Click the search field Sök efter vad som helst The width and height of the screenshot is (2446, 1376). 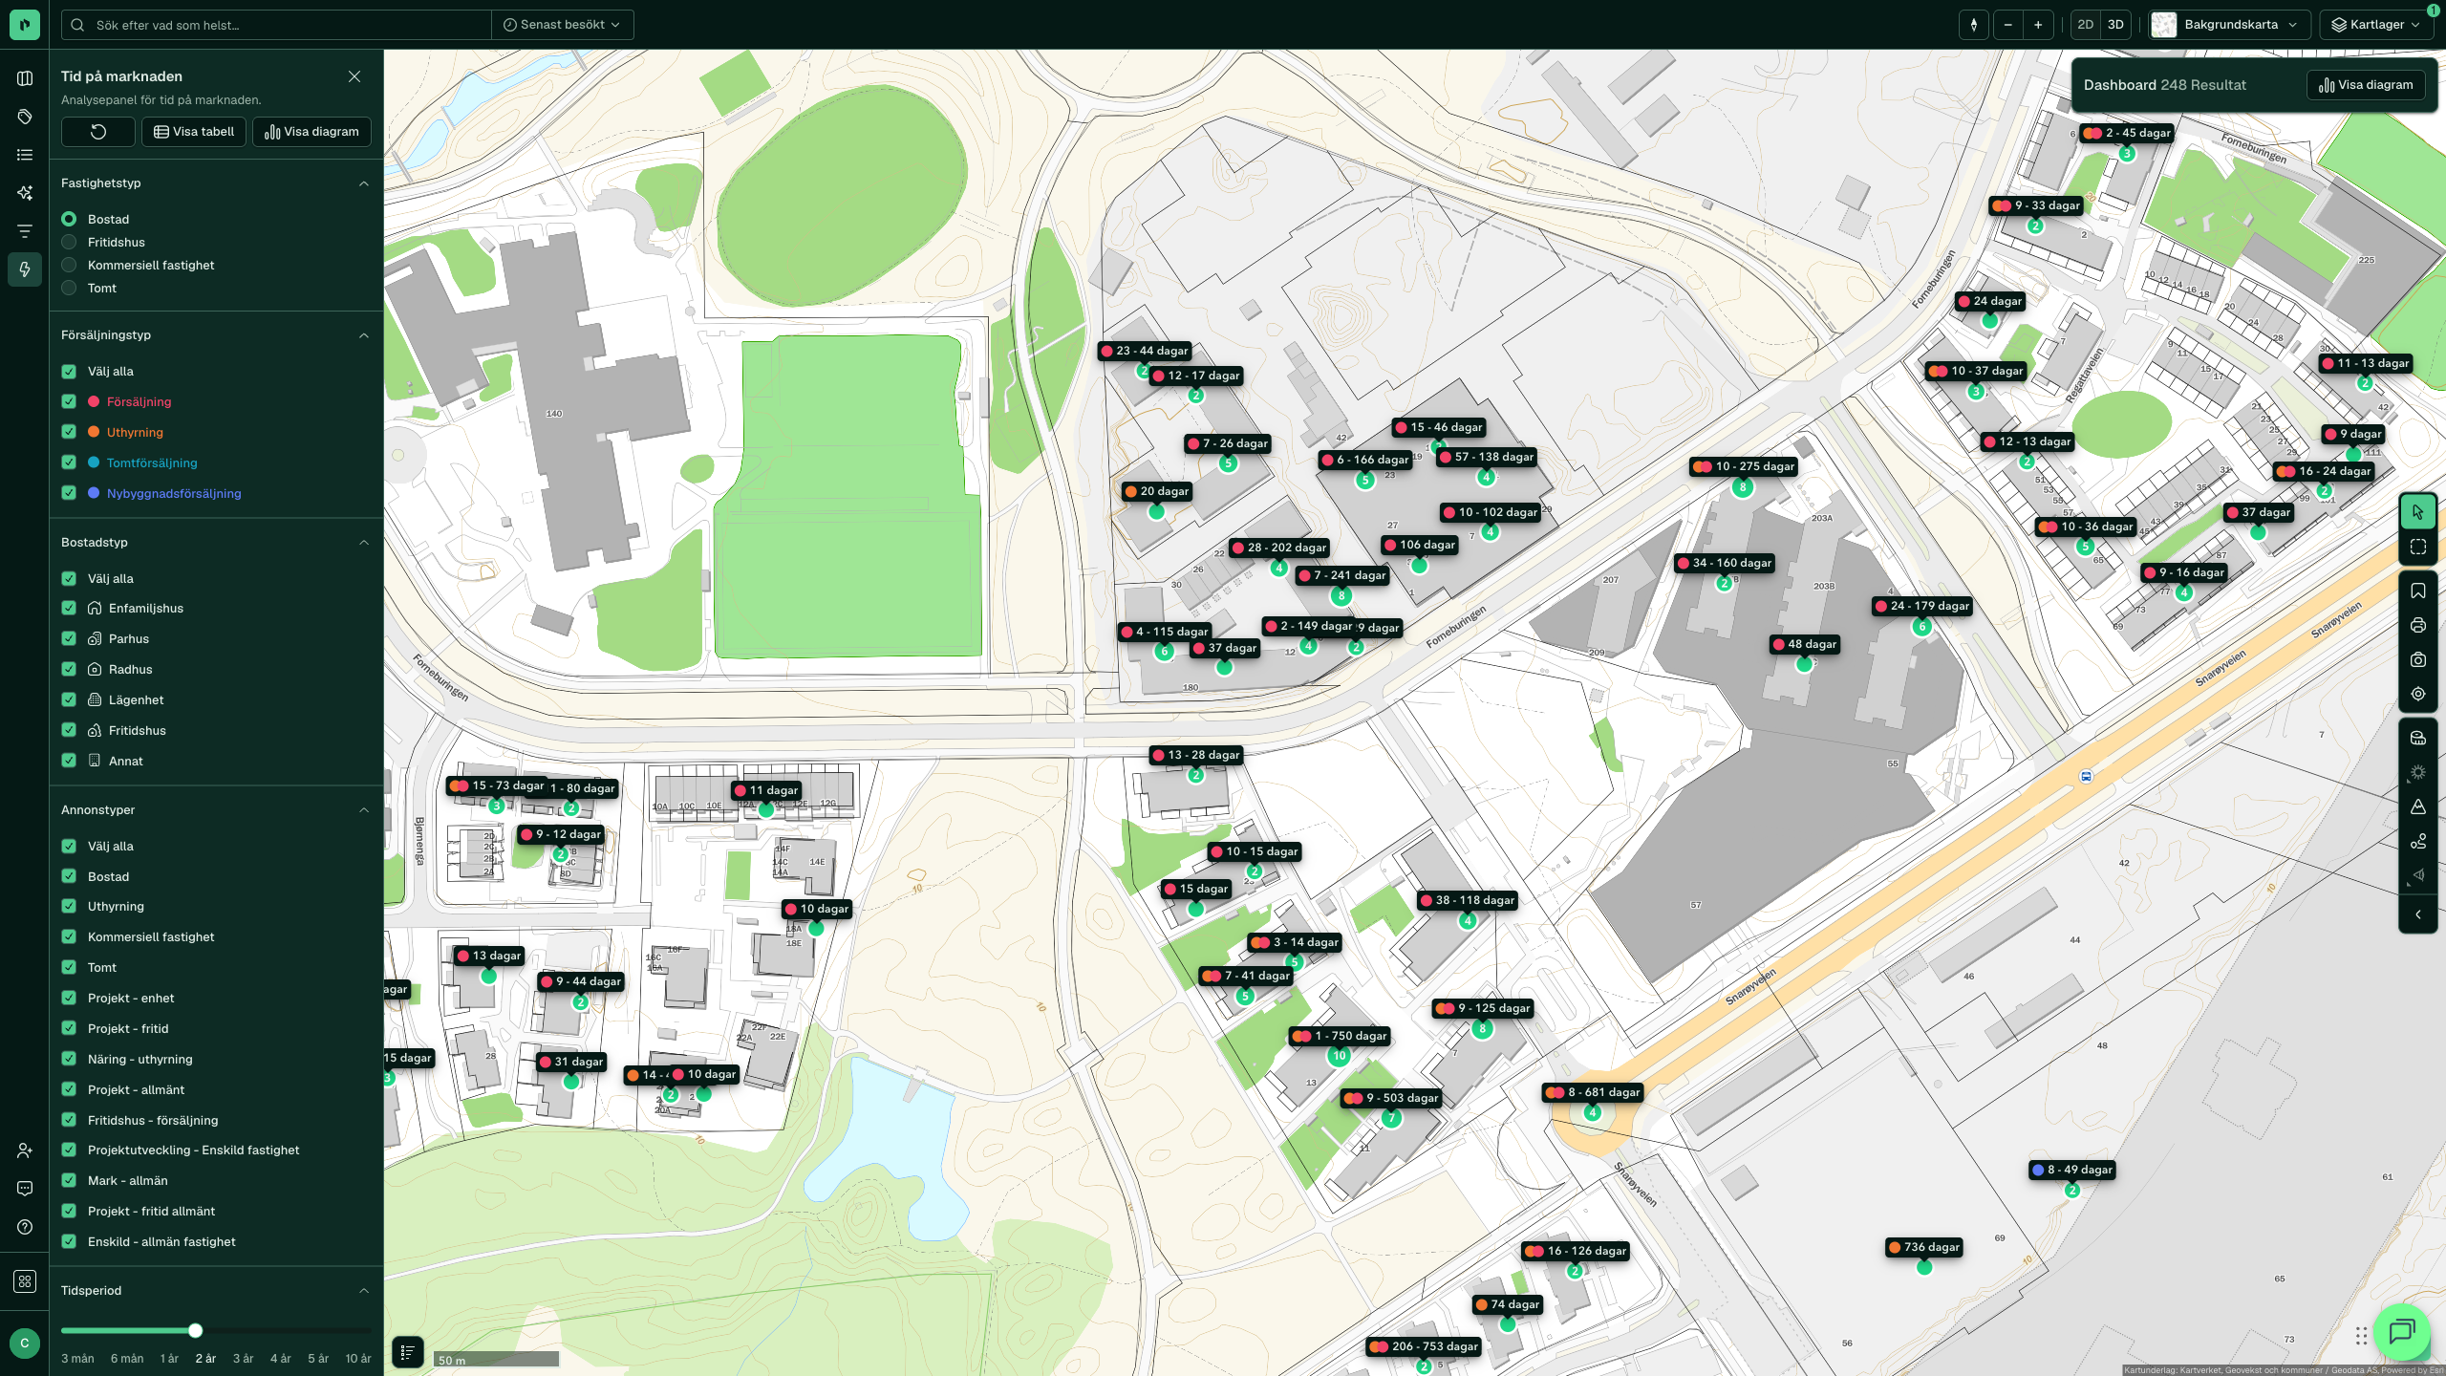point(277,25)
